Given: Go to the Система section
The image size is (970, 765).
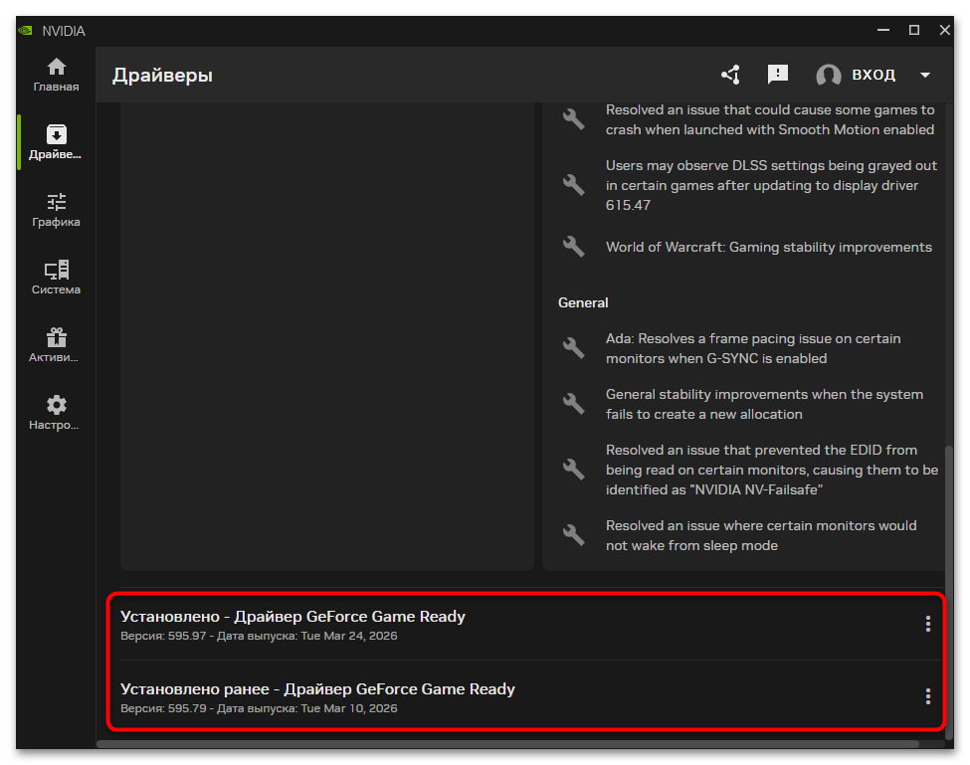Looking at the screenshot, I should pyautogui.click(x=56, y=278).
